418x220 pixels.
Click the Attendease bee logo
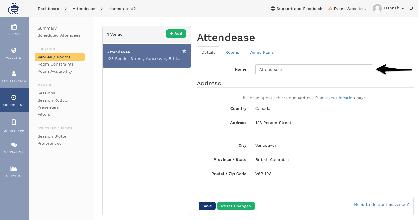[x=14, y=9]
